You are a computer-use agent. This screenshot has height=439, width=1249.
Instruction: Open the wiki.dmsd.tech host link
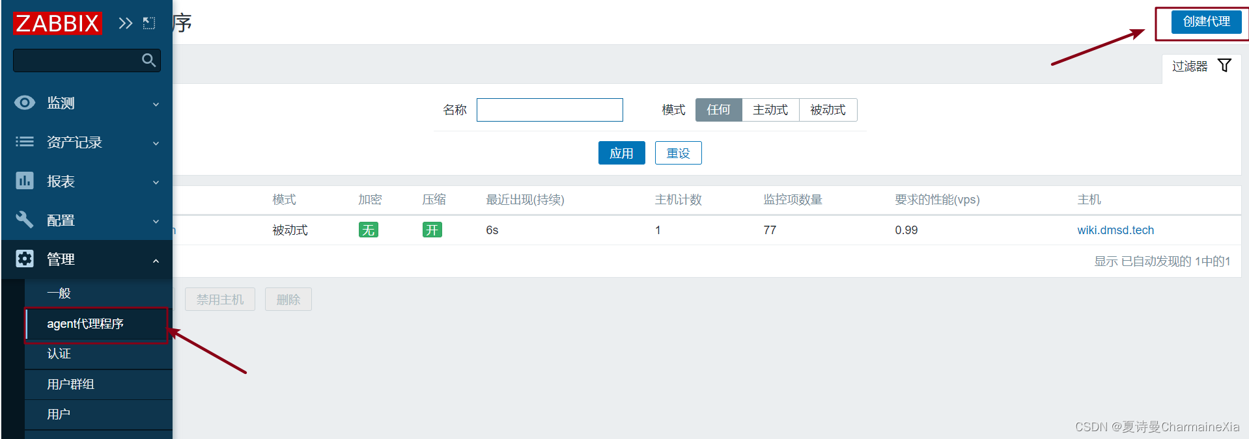point(1116,230)
